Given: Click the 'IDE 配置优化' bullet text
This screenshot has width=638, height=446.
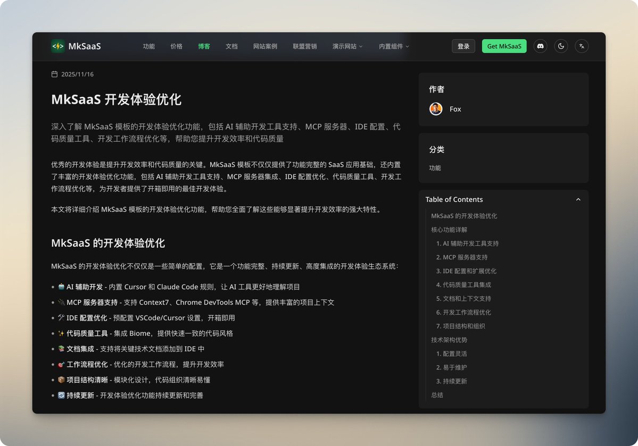Looking at the screenshot, I should pyautogui.click(x=87, y=318).
